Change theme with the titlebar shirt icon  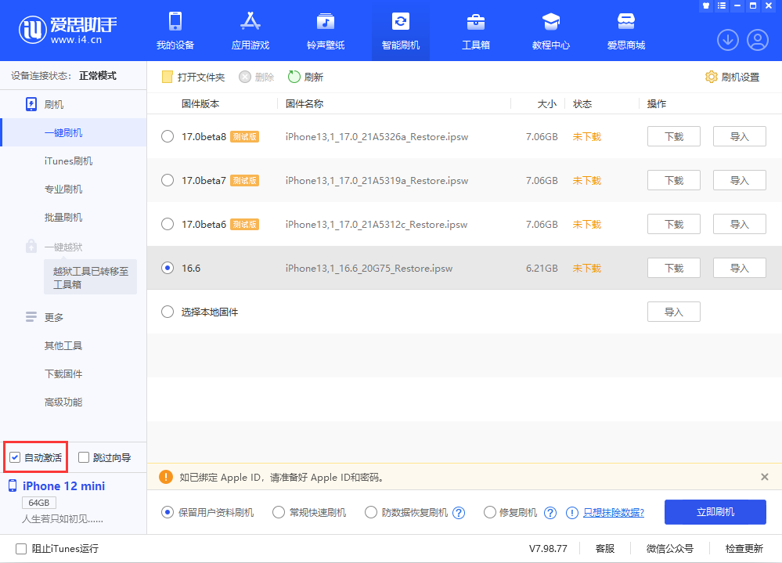[x=705, y=6]
